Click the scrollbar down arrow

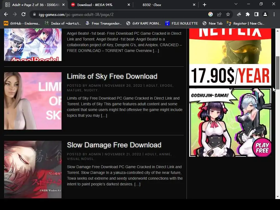pos(278,197)
